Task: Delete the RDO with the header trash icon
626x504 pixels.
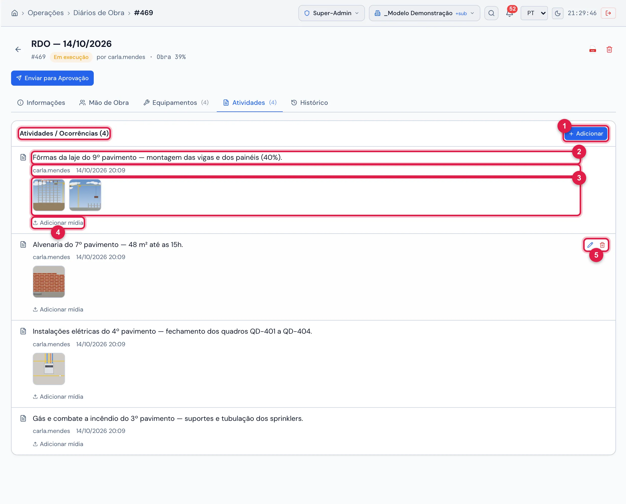Action: pyautogui.click(x=609, y=49)
